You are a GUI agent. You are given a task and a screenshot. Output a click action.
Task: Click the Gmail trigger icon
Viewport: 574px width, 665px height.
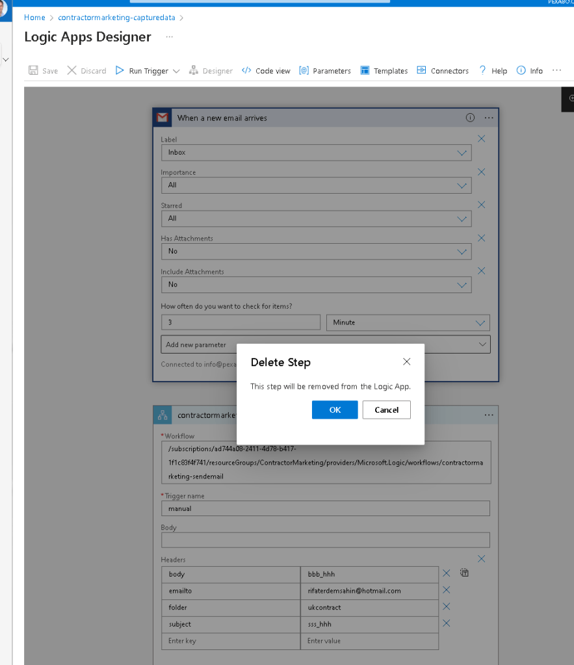[163, 118]
